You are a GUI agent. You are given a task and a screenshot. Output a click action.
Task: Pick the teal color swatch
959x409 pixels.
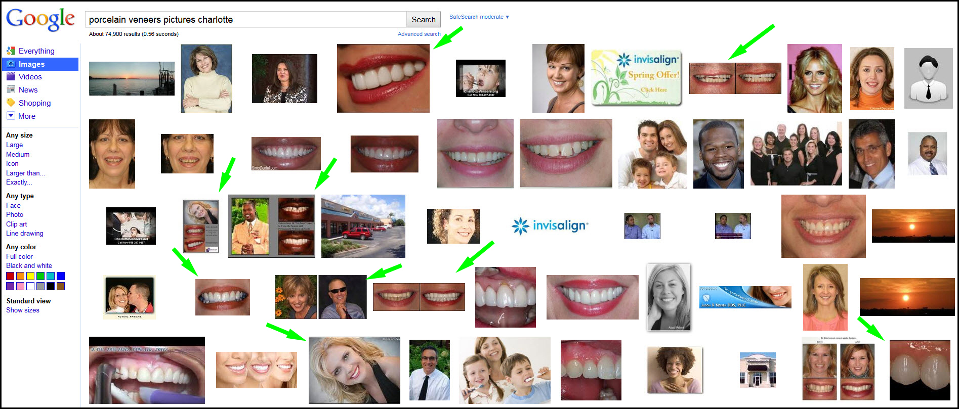(51, 276)
